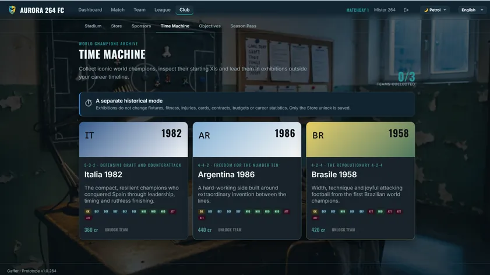Click the WORLD CHAMPIONS ARCHIVE label
490x275 pixels.
108,44
